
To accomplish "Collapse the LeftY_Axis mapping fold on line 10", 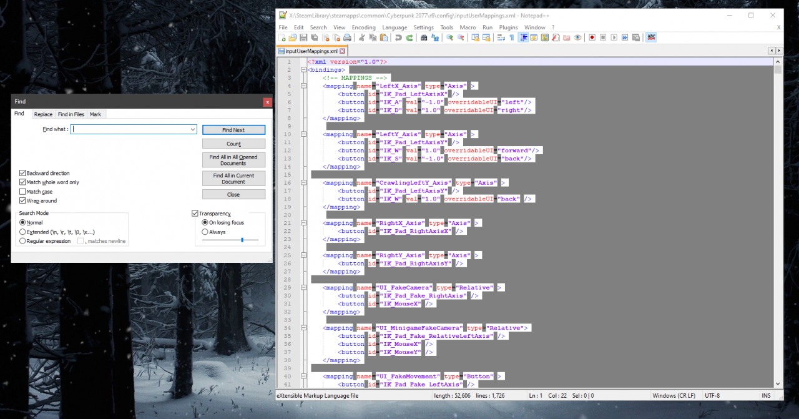I will tap(303, 134).
